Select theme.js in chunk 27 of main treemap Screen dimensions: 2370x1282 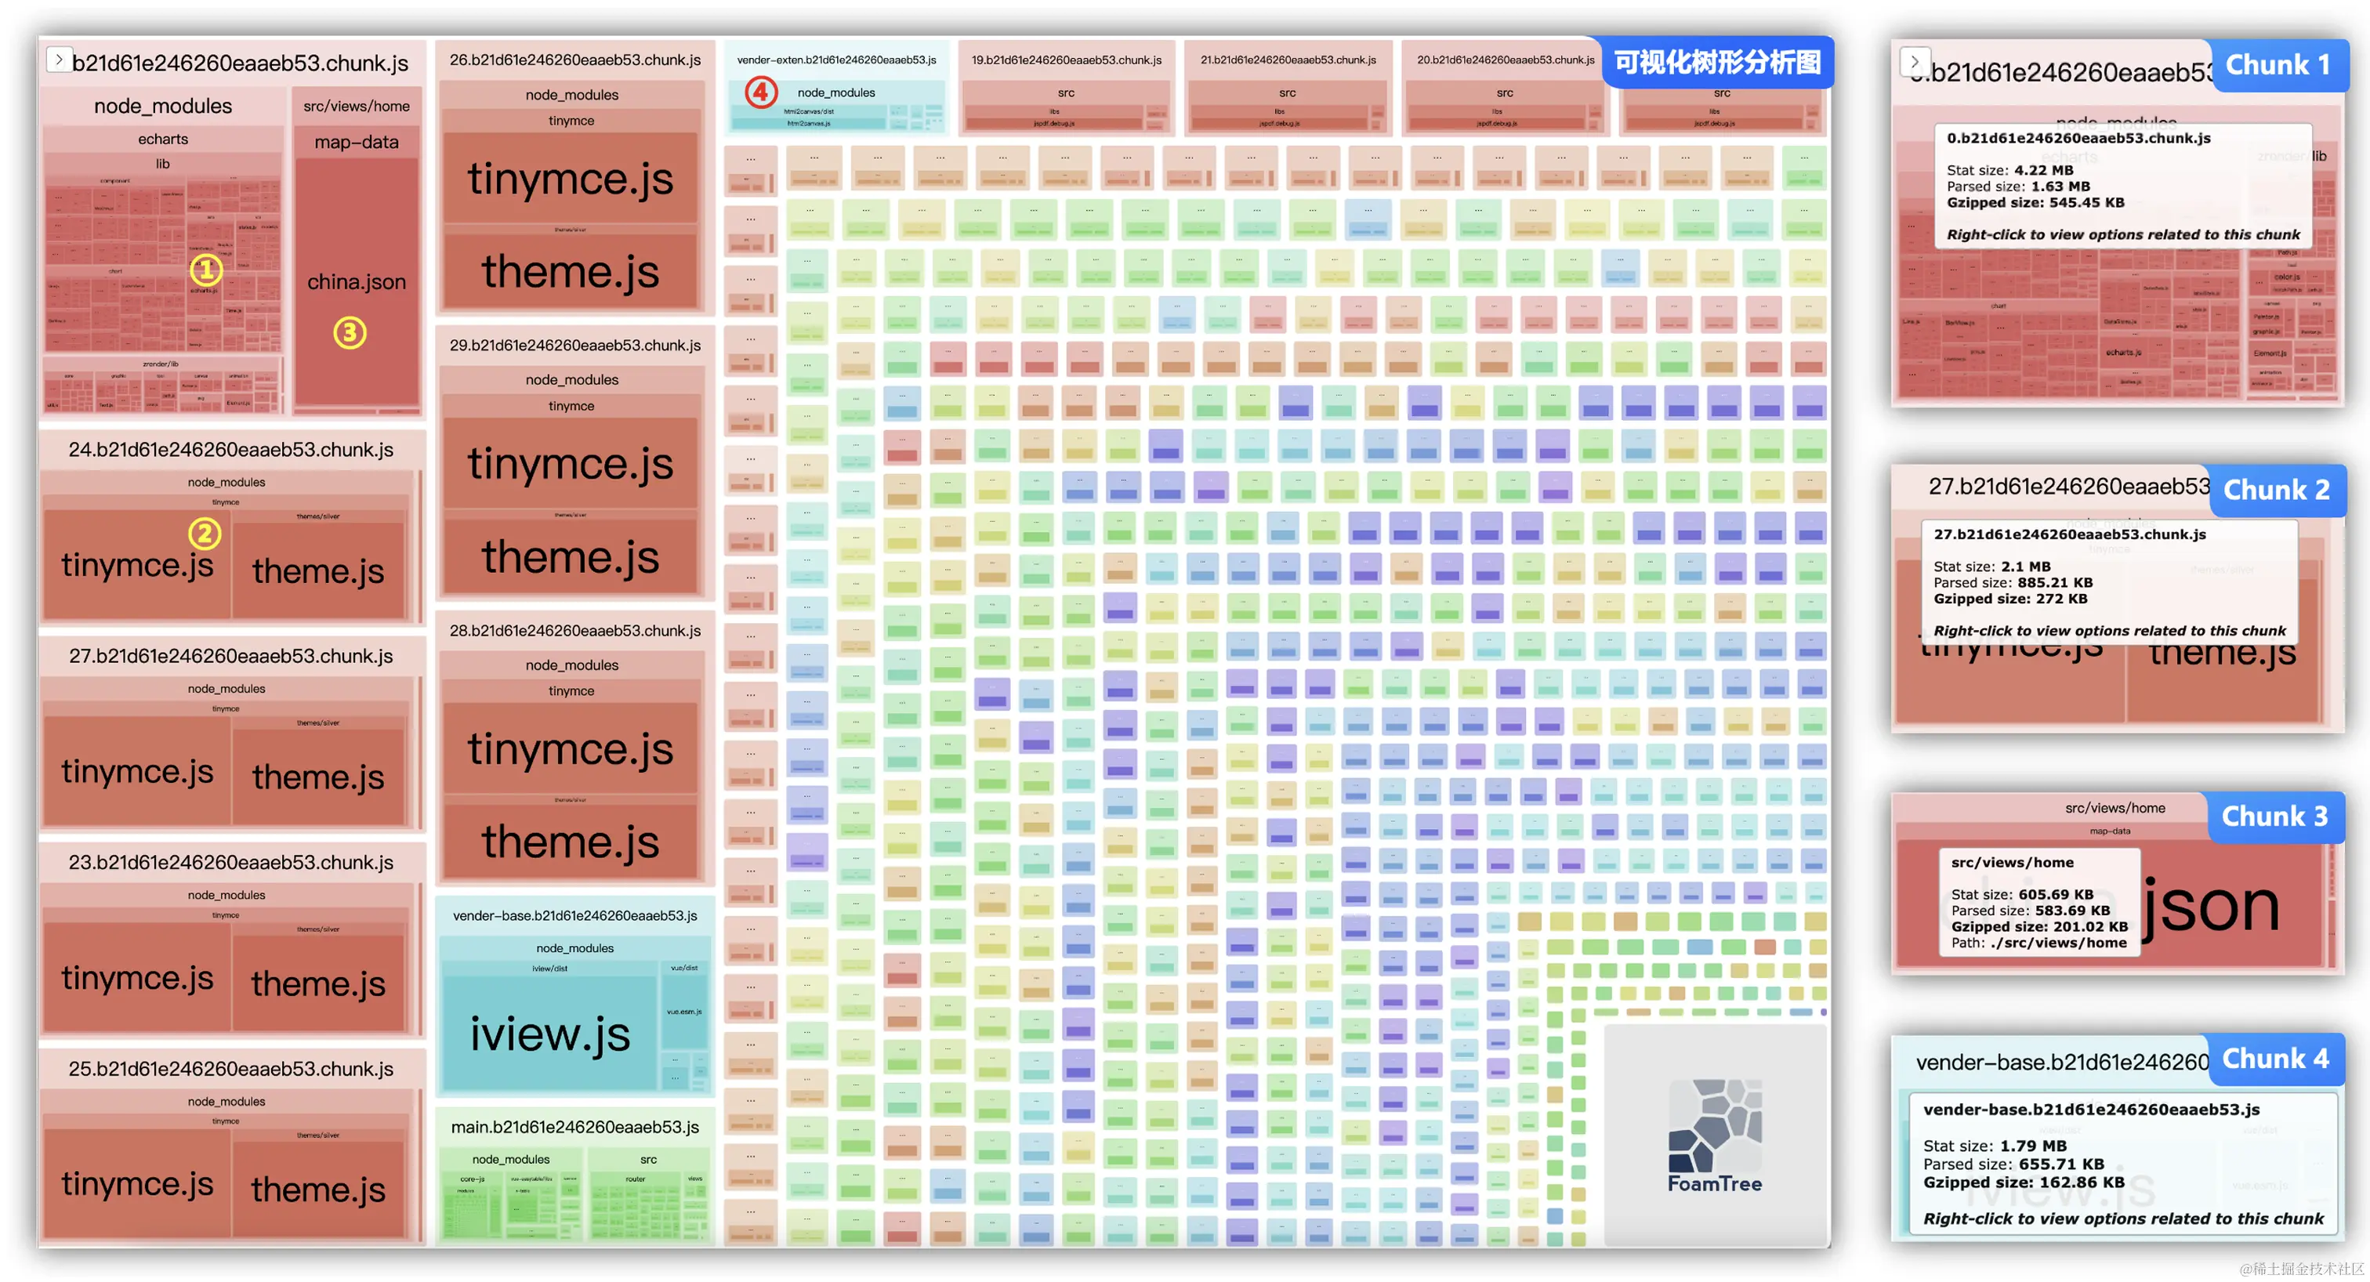click(x=318, y=777)
